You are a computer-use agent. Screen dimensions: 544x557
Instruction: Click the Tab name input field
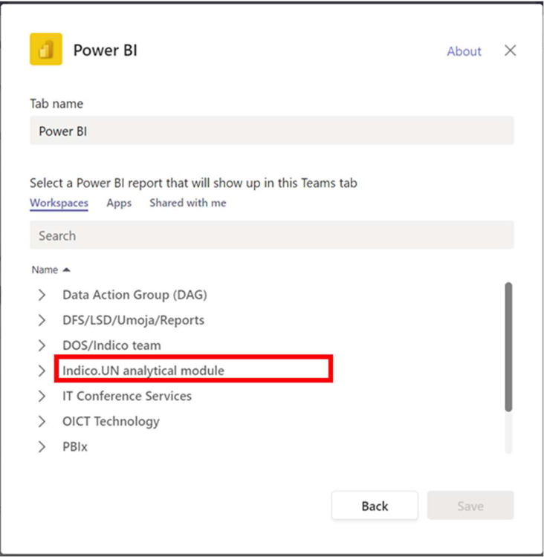272,131
